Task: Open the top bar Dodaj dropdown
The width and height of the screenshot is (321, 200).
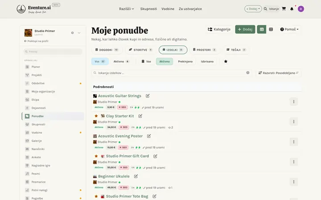Action: pos(253,9)
